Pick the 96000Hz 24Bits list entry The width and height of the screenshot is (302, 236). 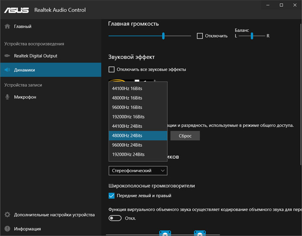tap(127, 145)
